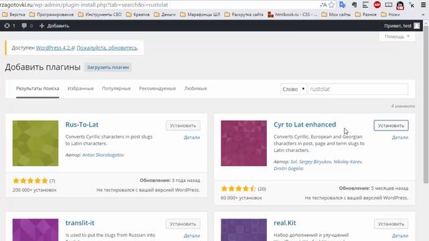Click the user avatar next to Привет, test

[x=417, y=25]
